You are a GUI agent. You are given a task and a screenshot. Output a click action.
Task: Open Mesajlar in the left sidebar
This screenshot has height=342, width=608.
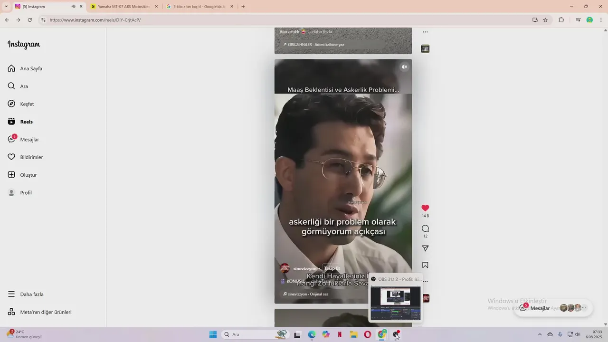(x=24, y=139)
